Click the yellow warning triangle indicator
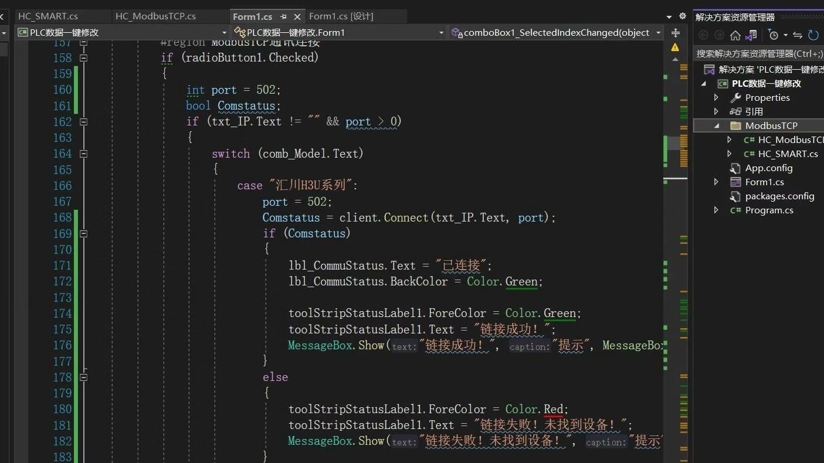 click(x=675, y=46)
